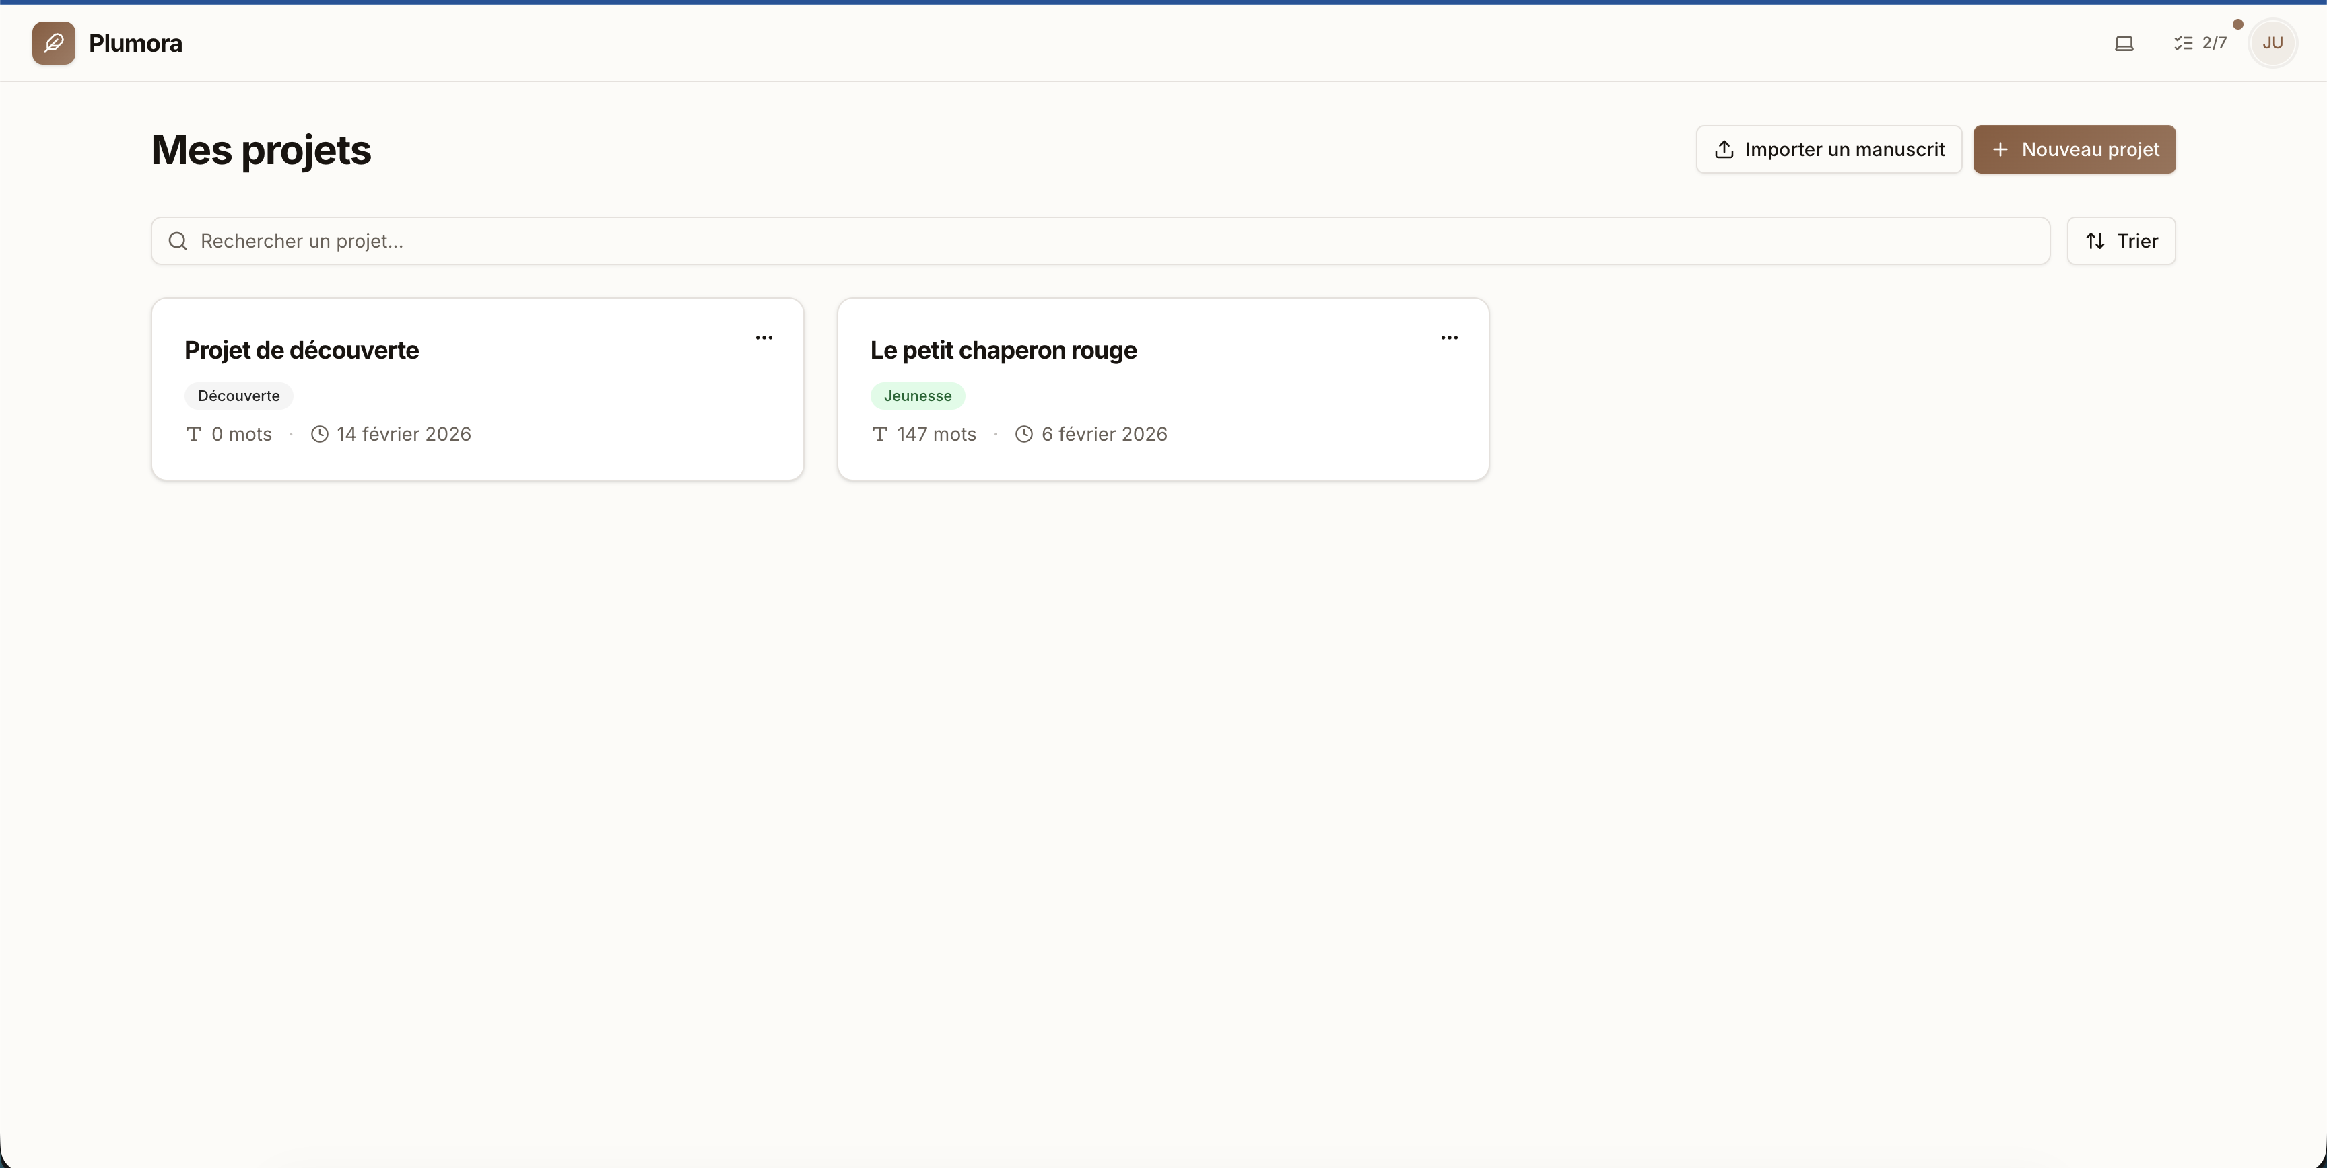Click the Plumora feather logo icon

point(53,42)
